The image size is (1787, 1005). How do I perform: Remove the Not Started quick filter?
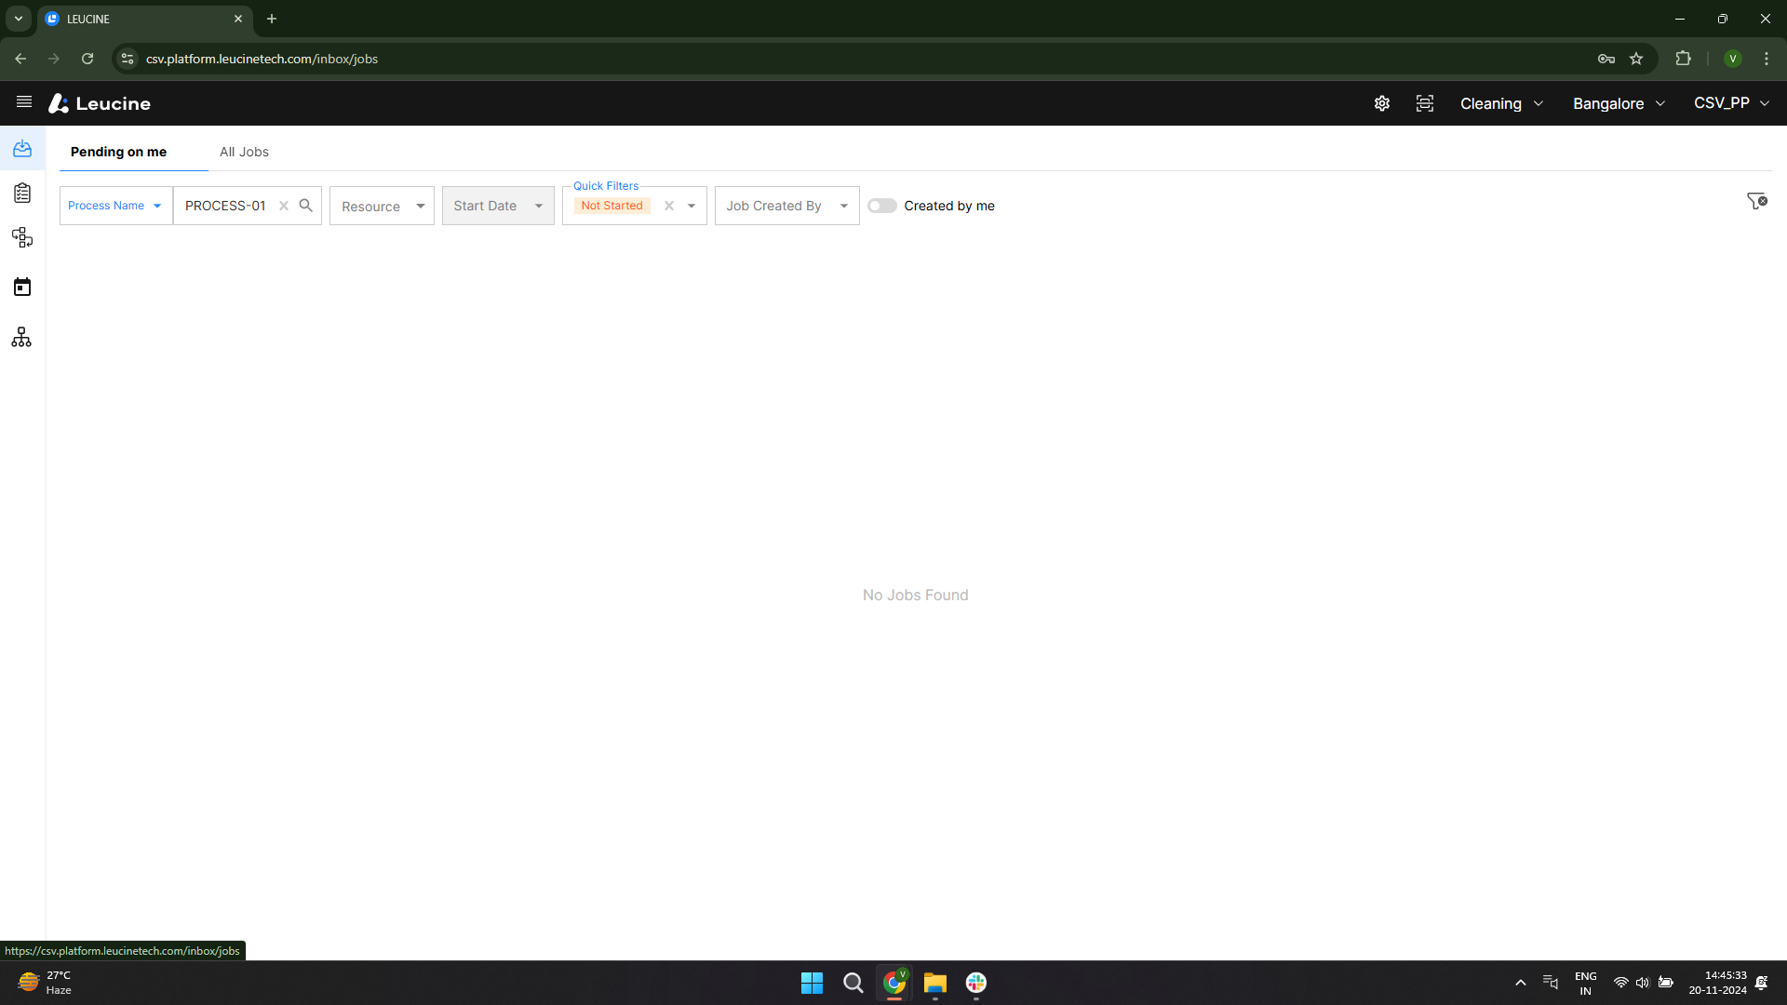click(669, 206)
